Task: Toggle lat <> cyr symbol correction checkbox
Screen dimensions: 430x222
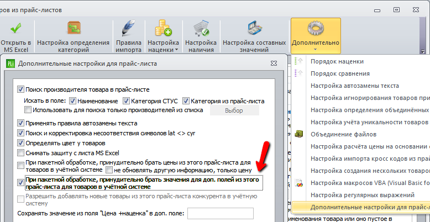Action: (20, 133)
